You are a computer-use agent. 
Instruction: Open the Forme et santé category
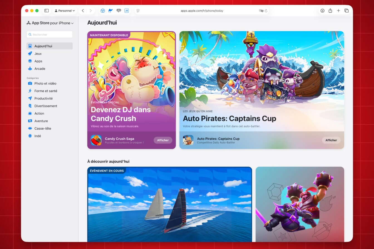46,91
